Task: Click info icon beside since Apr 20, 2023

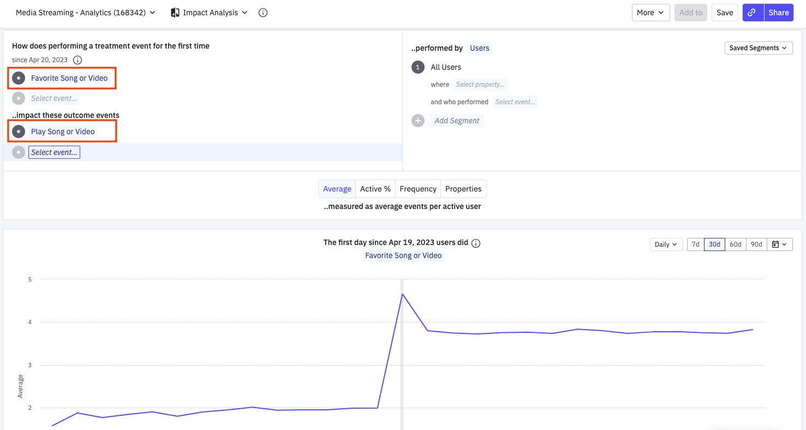Action: [77, 60]
